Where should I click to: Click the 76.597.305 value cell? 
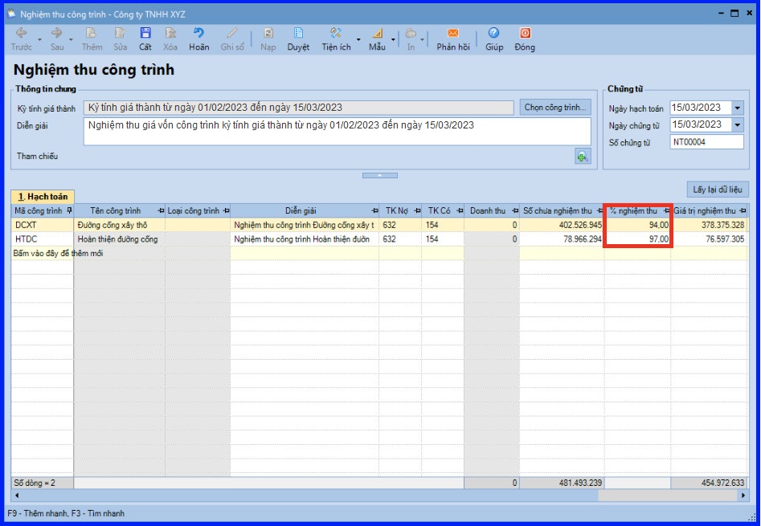pyautogui.click(x=710, y=239)
